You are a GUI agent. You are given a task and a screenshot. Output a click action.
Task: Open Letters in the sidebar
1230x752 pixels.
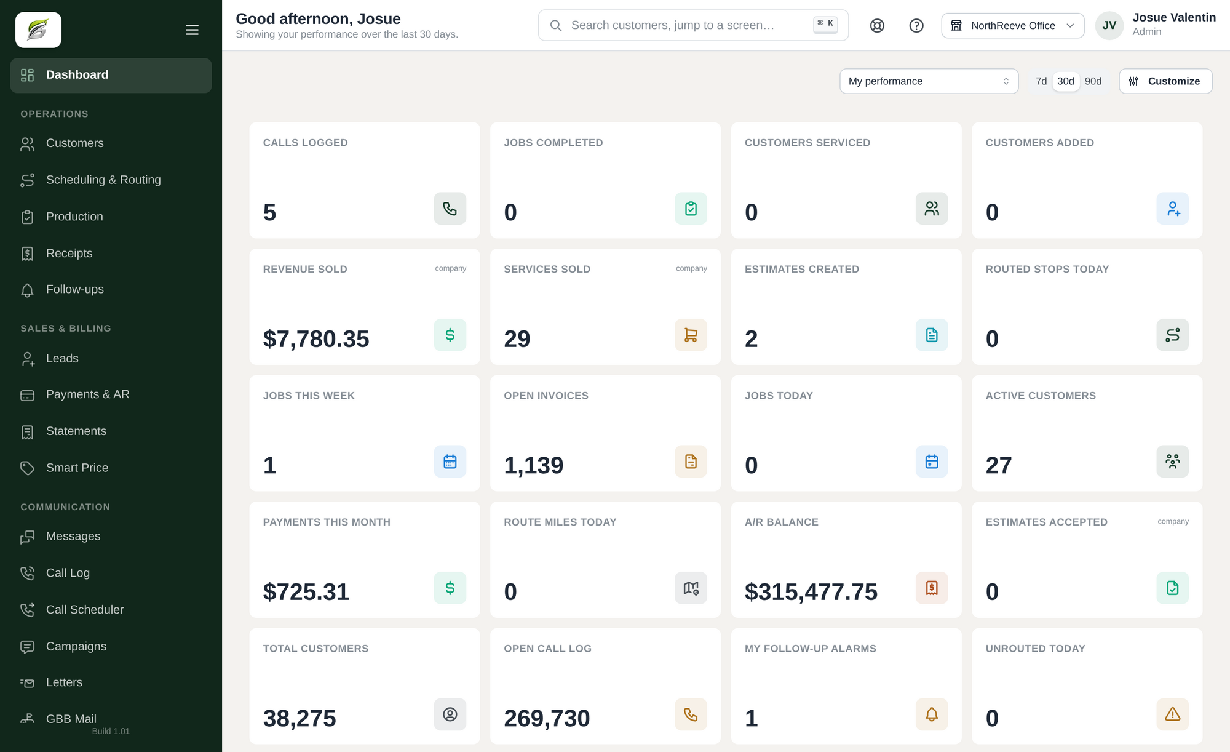[x=111, y=682]
